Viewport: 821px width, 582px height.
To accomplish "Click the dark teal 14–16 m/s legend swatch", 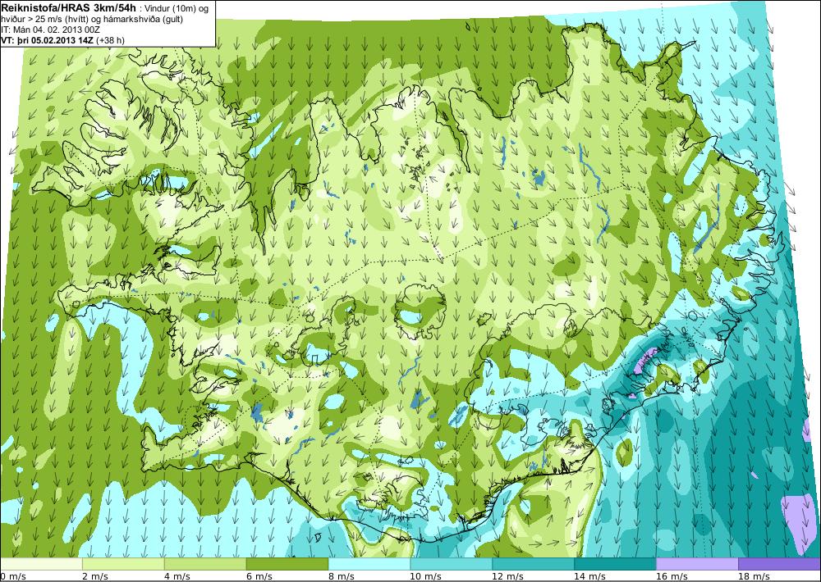I will click(615, 564).
